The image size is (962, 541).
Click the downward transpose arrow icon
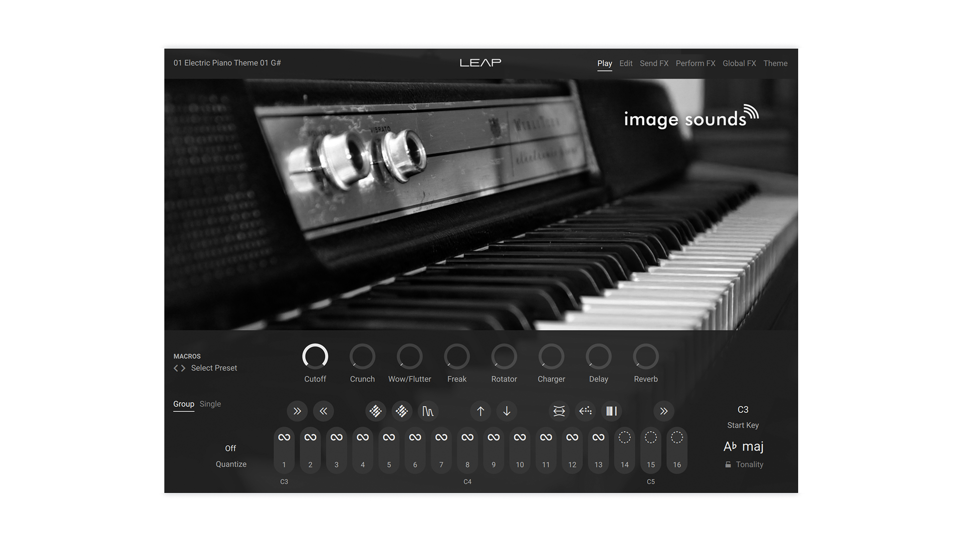pyautogui.click(x=507, y=411)
